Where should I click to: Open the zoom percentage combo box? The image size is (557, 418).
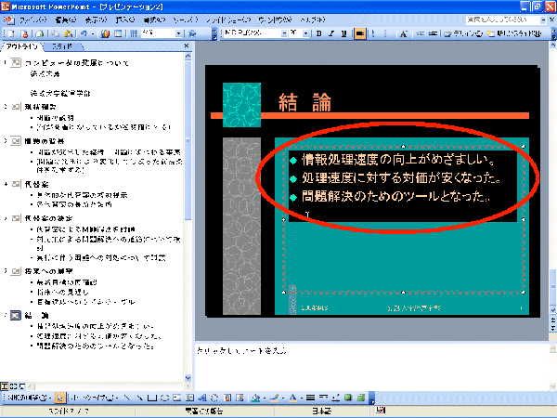(x=162, y=33)
